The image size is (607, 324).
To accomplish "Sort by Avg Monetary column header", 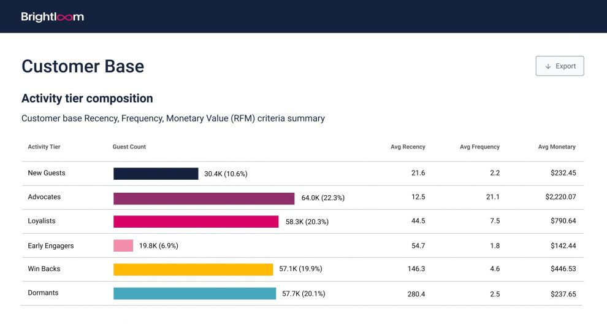I will click(557, 147).
